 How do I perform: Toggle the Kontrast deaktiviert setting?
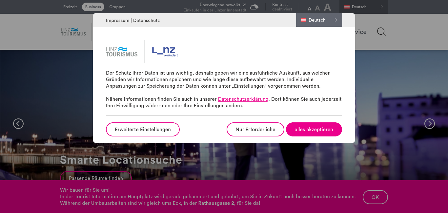(x=282, y=7)
